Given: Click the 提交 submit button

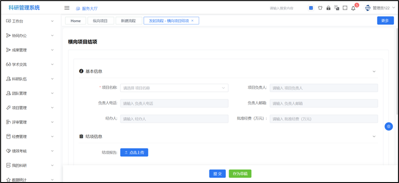Looking at the screenshot, I should pos(218,174).
